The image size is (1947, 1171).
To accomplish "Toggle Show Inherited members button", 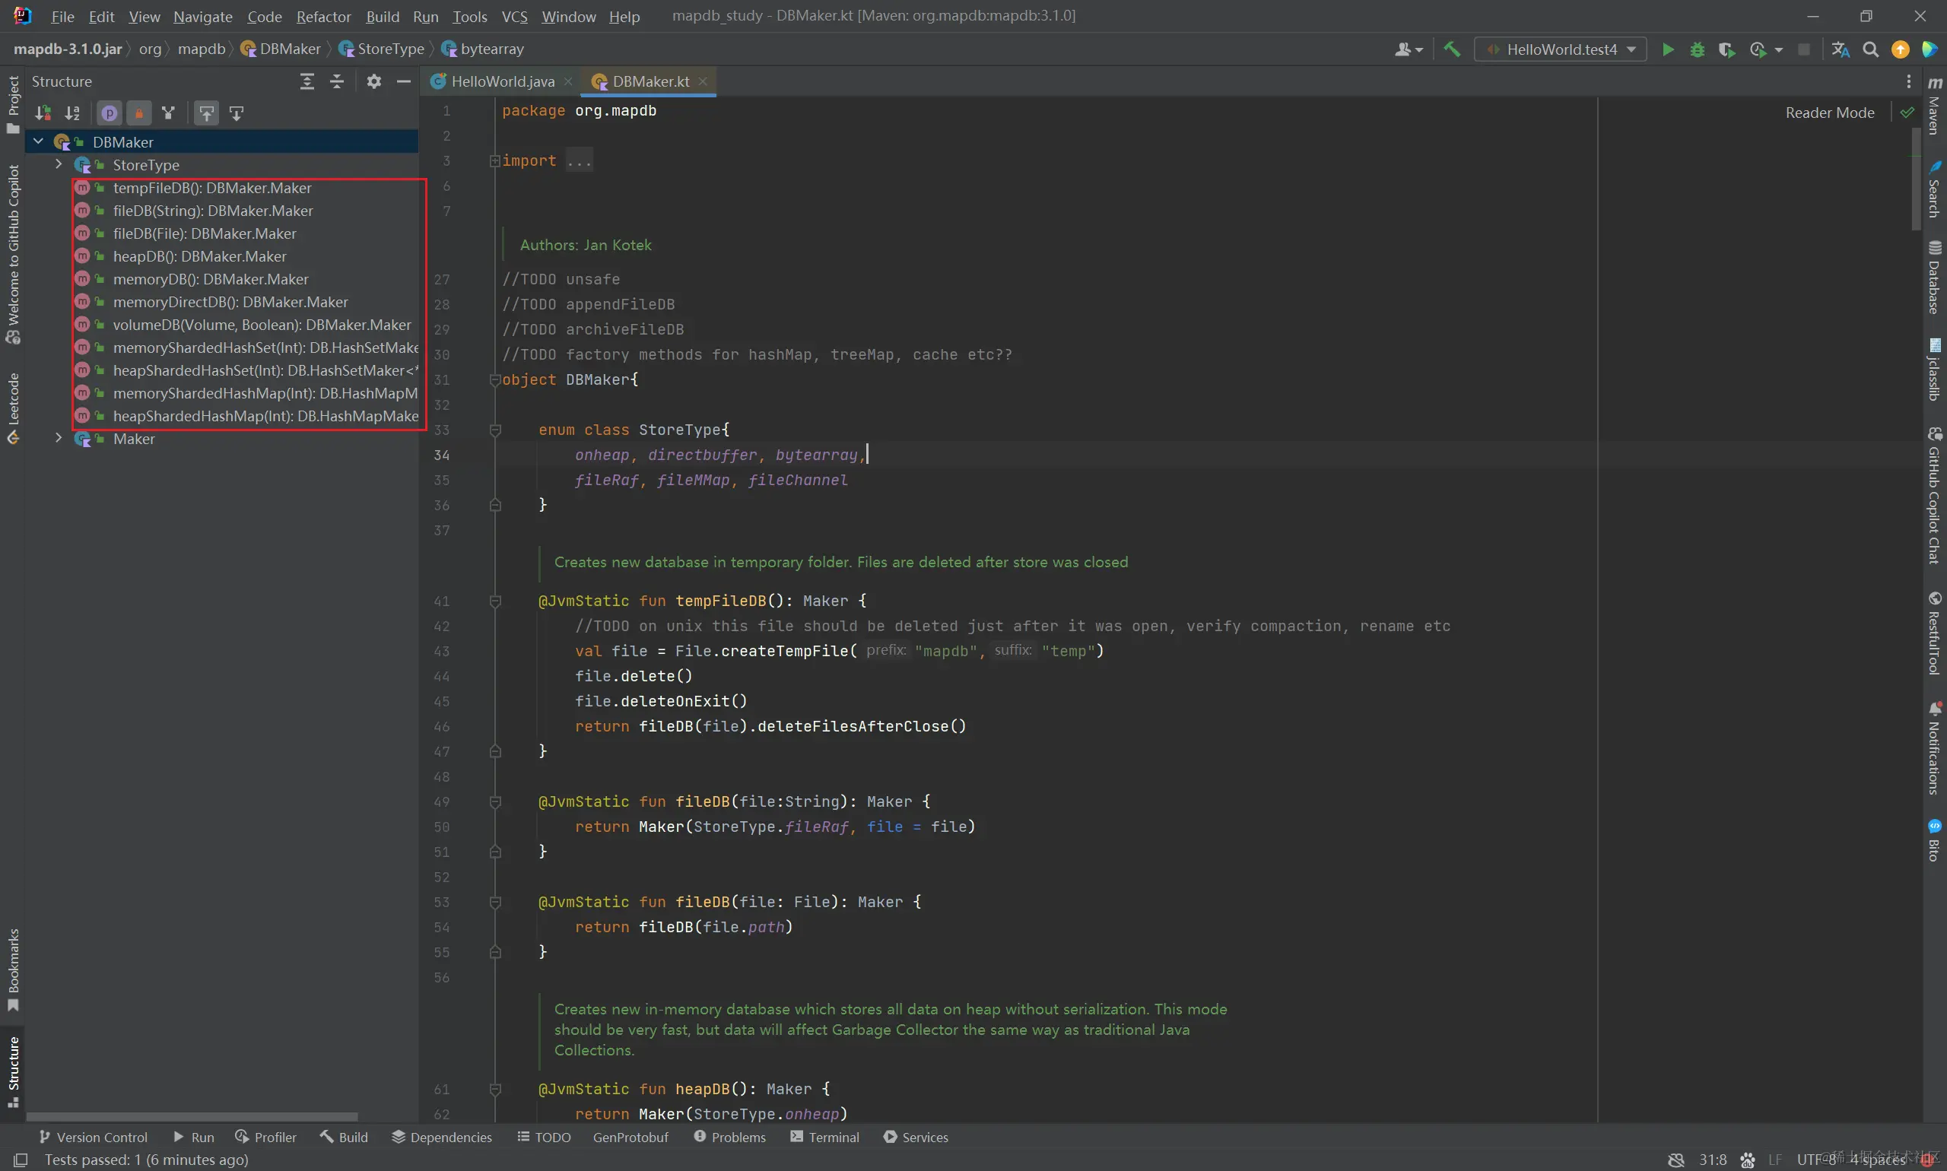I will 168,113.
